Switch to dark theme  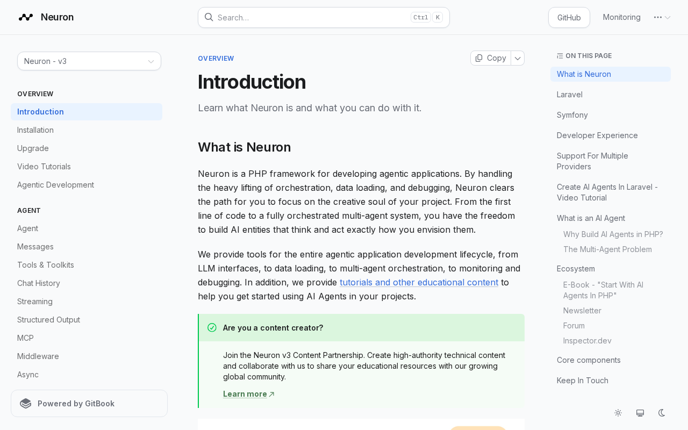pos(662,413)
